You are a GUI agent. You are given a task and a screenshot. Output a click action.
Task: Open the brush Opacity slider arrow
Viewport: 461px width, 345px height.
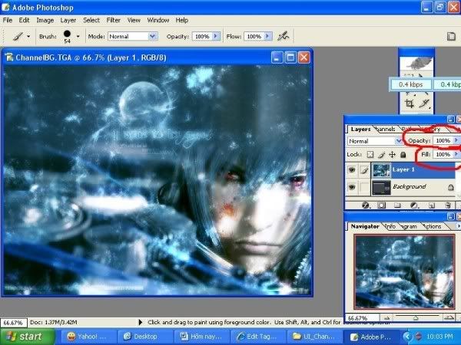216,36
